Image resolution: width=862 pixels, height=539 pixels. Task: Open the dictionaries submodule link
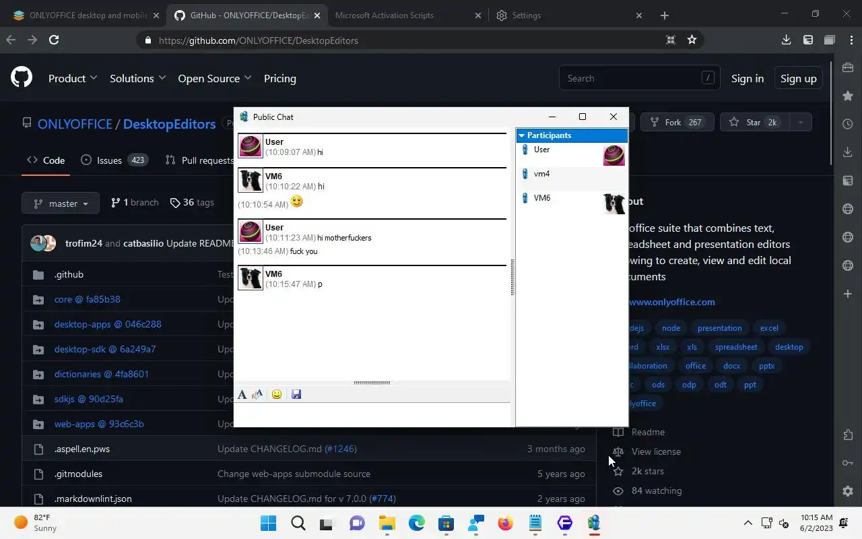(101, 374)
